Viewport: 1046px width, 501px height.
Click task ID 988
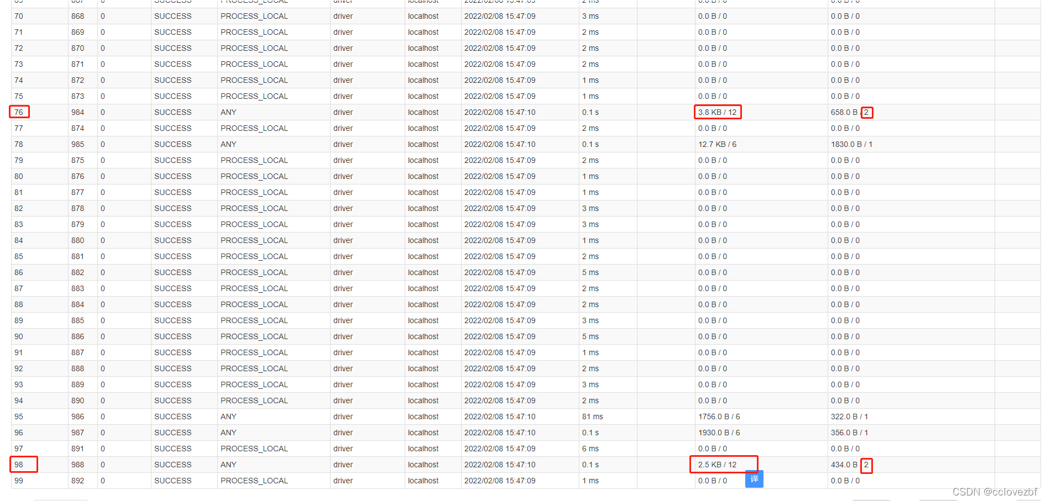[78, 465]
